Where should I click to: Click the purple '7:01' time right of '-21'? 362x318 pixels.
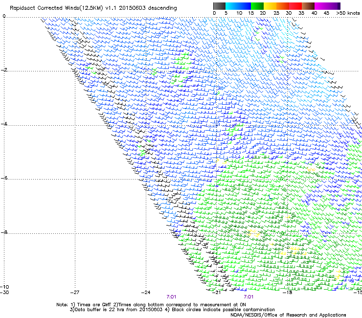point(249,297)
